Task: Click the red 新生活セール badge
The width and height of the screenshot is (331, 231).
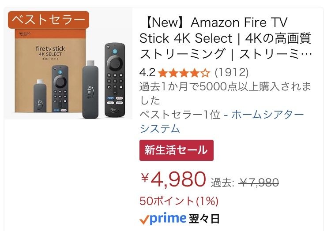Action: coord(176,150)
